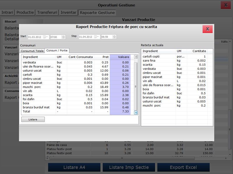The height and width of the screenshot is (174, 233).
Task: Click the UM column header in Consumuri table
Action: (61, 57)
